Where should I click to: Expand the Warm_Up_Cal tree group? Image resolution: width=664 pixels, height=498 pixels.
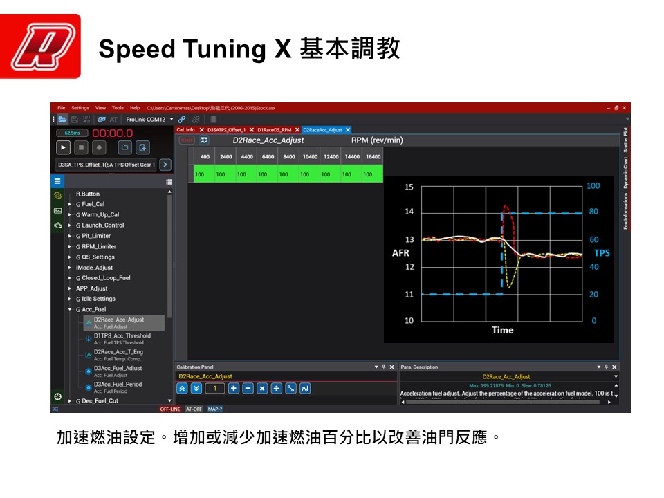point(69,214)
